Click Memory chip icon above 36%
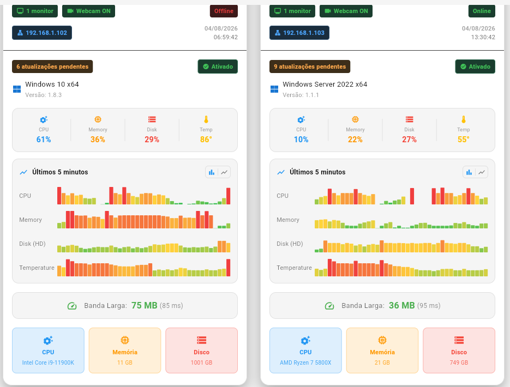 pos(98,119)
